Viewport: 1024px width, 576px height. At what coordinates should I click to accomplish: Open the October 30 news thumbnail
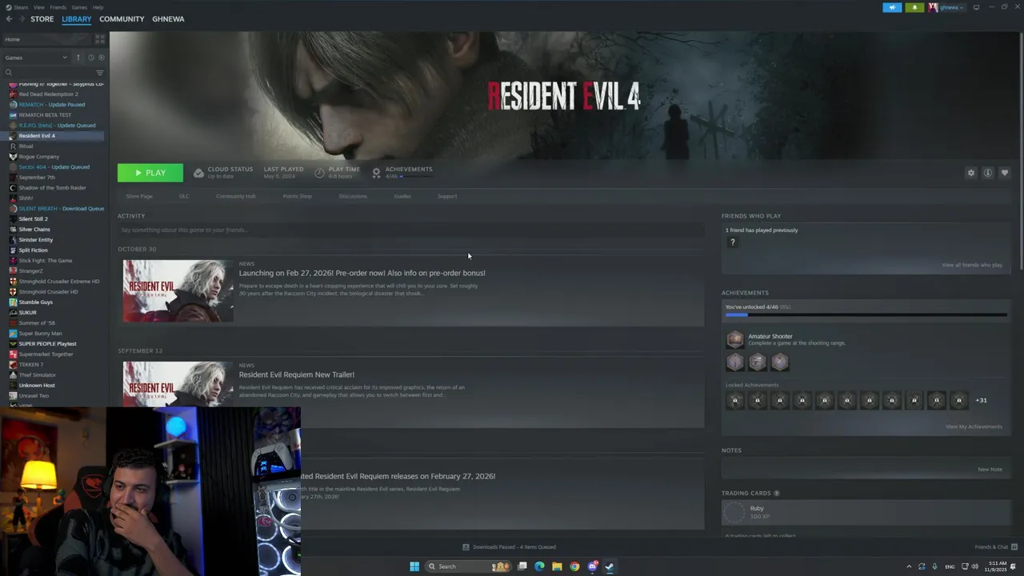point(178,290)
